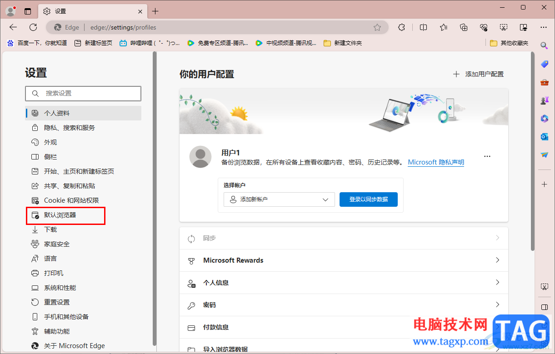Open Browser essentials heart icon
Image resolution: width=555 pixels, height=354 pixels.
[484, 27]
